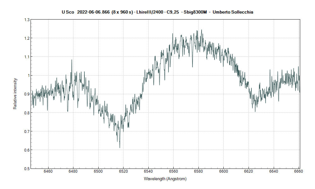
Task: Click the 6460 x-axis tick label
Action: pyautogui.click(x=48, y=171)
